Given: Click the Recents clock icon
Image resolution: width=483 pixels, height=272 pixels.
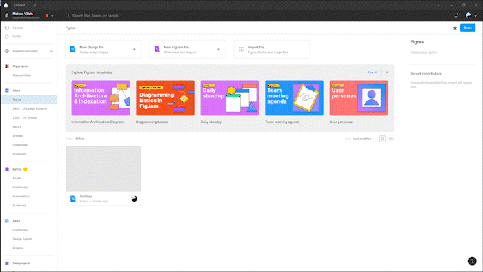Looking at the screenshot, I should pos(7,28).
